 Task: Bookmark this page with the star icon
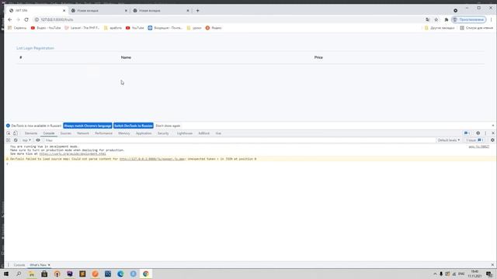coord(436,19)
